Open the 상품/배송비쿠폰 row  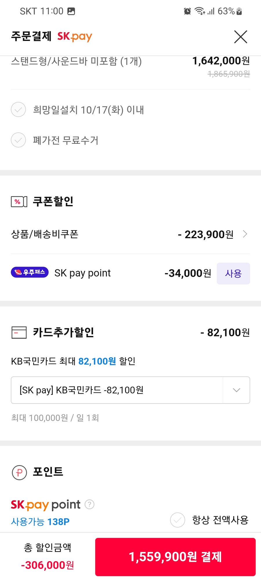click(130, 234)
